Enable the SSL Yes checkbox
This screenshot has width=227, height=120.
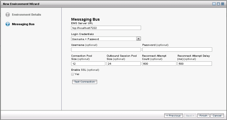point(72,74)
